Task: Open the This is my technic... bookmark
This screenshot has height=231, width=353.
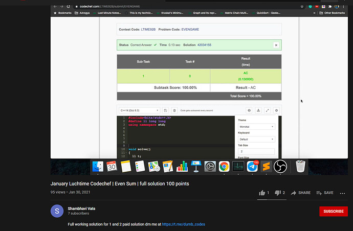Action: (x=139, y=13)
